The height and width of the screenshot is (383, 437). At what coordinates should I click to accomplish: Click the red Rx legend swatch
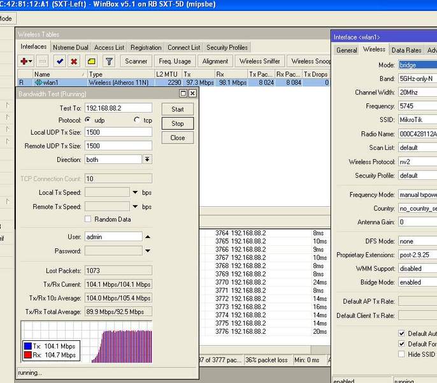pyautogui.click(x=28, y=355)
